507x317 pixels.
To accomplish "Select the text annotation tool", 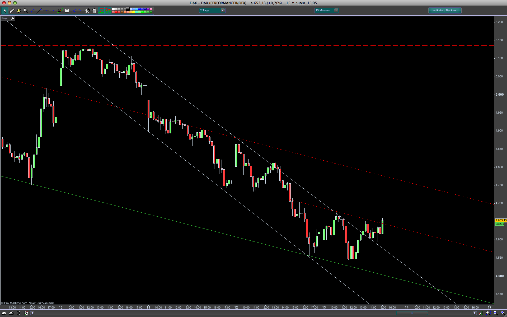I will (x=67, y=11).
